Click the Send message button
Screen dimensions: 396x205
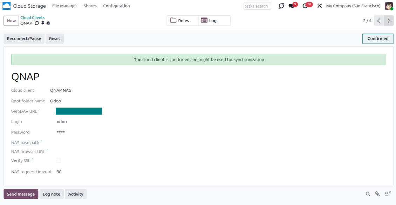21,194
